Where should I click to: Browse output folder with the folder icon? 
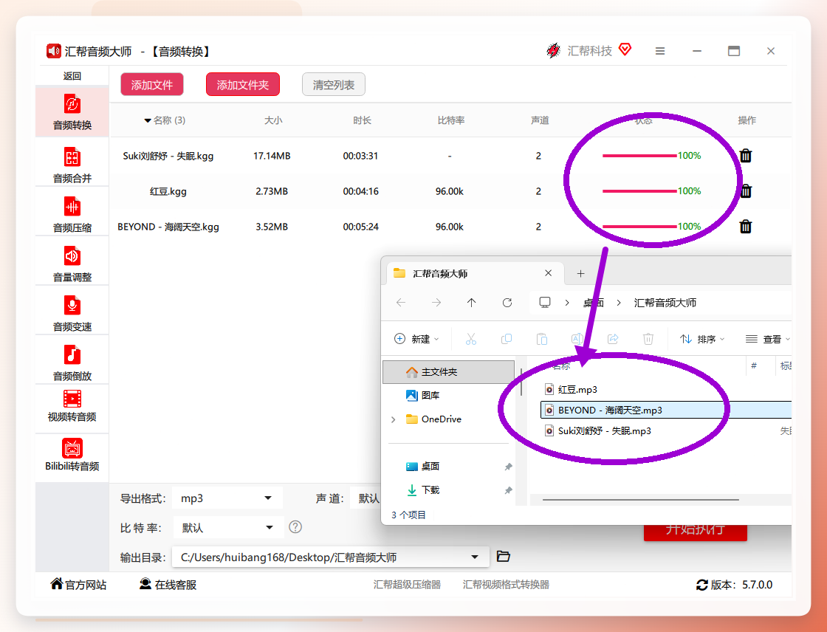pyautogui.click(x=503, y=557)
